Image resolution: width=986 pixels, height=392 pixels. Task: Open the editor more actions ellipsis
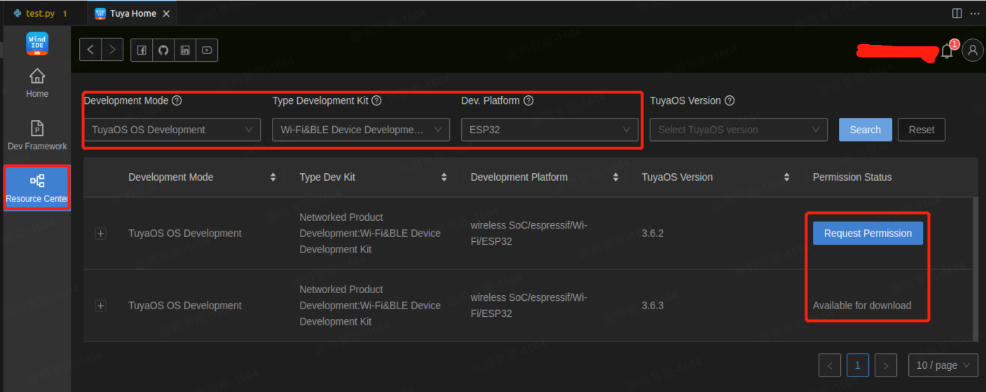coord(975,13)
